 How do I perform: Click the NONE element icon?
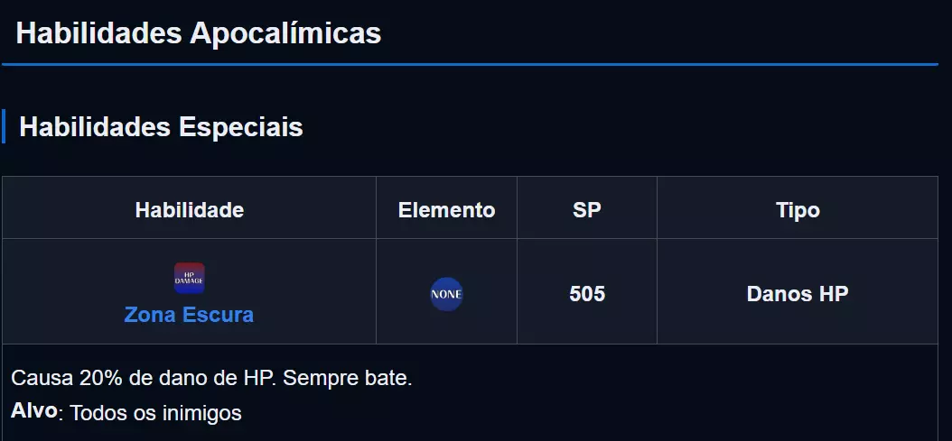[x=446, y=294]
